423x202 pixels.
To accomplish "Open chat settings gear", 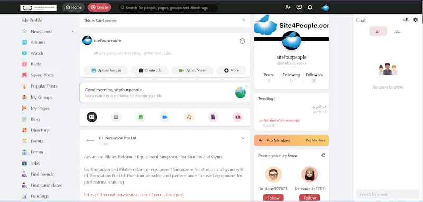I will 416,20.
